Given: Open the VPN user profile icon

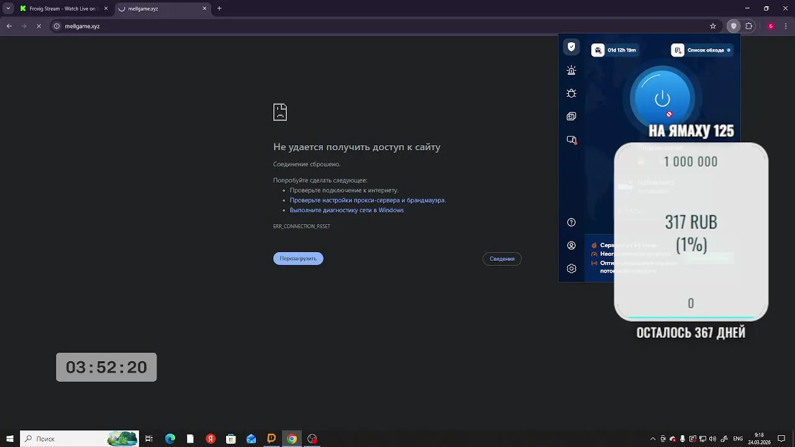Looking at the screenshot, I should [571, 245].
